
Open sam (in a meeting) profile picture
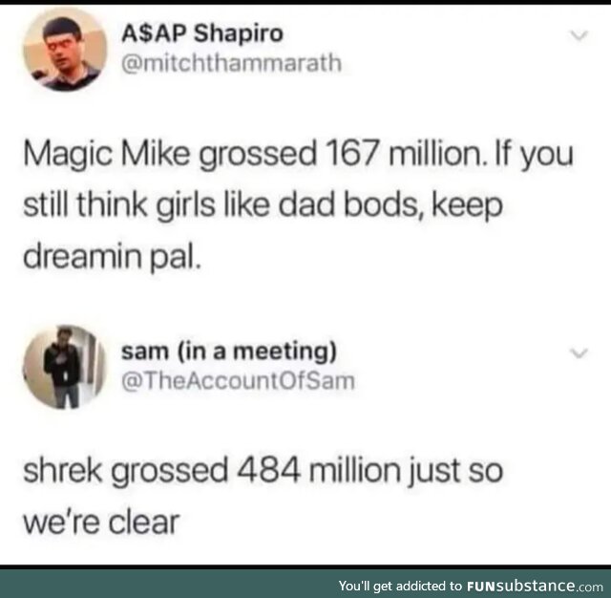click(x=65, y=367)
